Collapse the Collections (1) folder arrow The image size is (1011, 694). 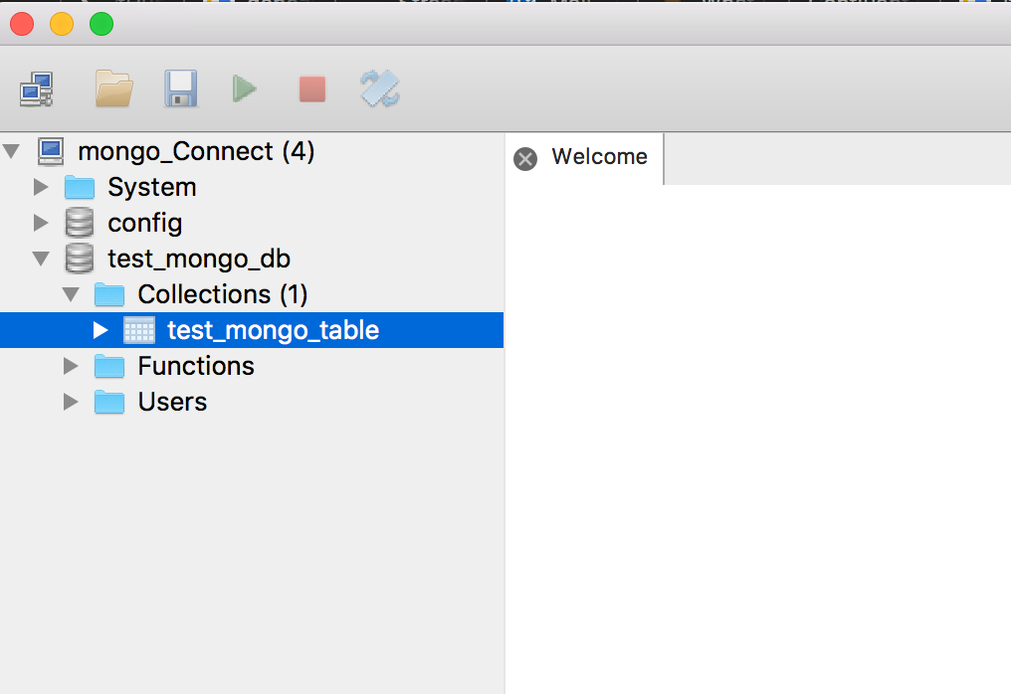pos(71,294)
